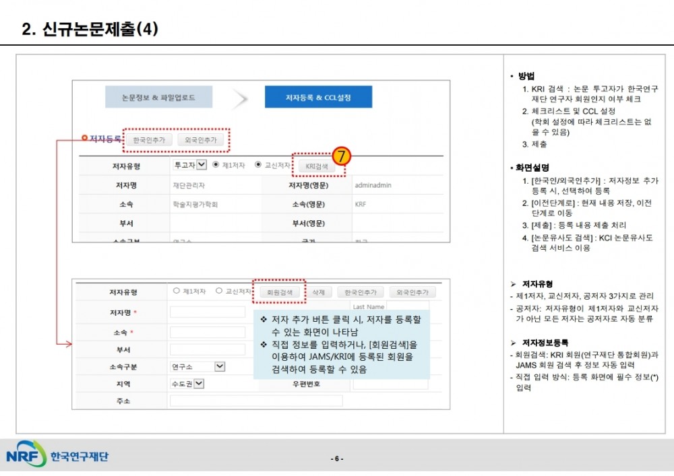Click the 저자명(영문) label cell
The image size is (674, 476).
tap(308, 185)
